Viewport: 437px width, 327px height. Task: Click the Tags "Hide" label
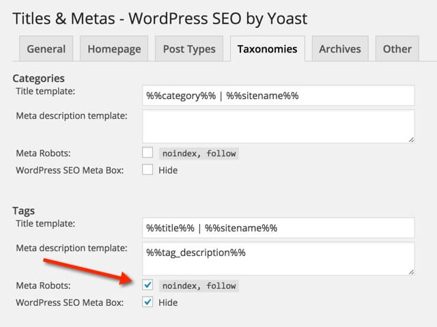click(x=168, y=302)
